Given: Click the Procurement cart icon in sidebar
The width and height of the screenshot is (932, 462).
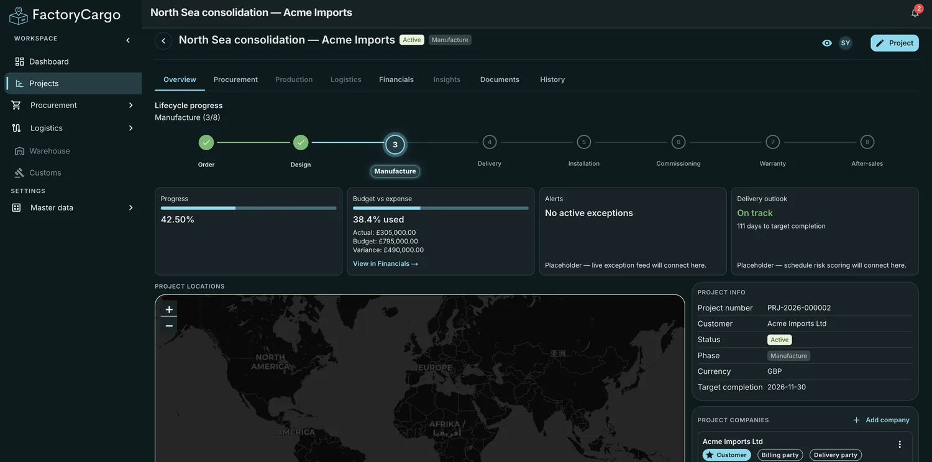Looking at the screenshot, I should click(x=16, y=105).
